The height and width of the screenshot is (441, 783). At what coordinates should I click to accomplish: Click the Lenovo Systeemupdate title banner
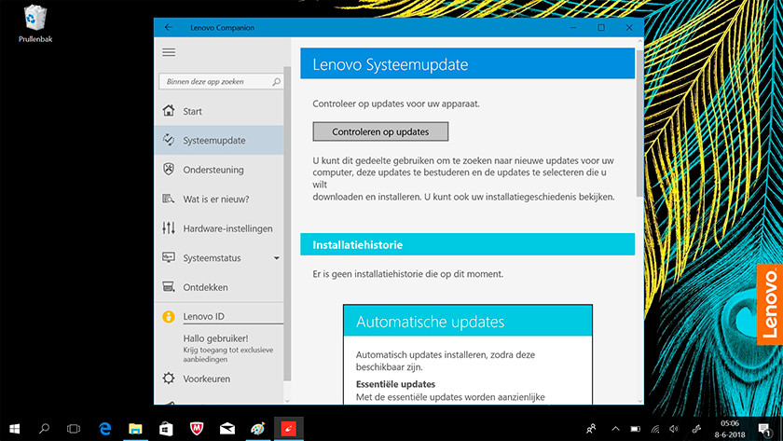(x=467, y=64)
